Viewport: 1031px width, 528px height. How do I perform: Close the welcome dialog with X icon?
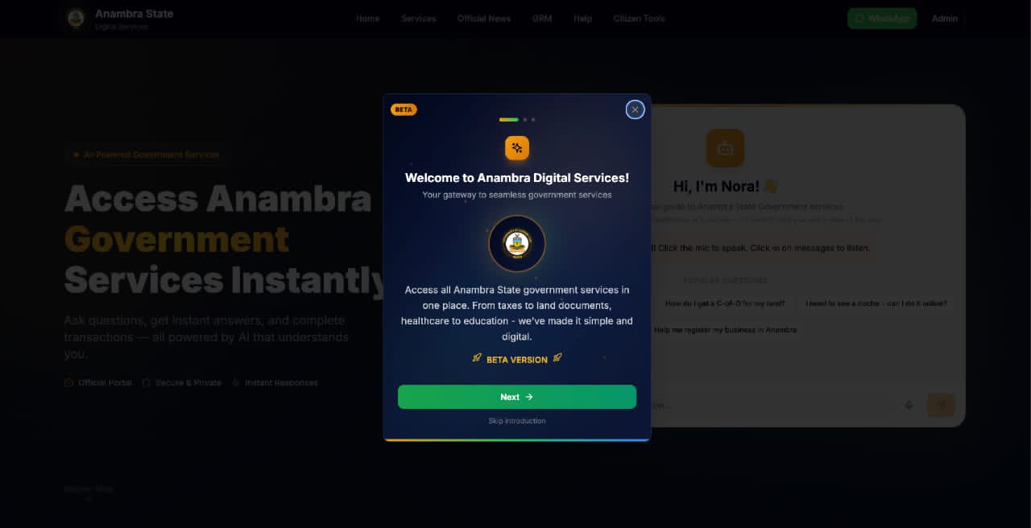pos(635,109)
